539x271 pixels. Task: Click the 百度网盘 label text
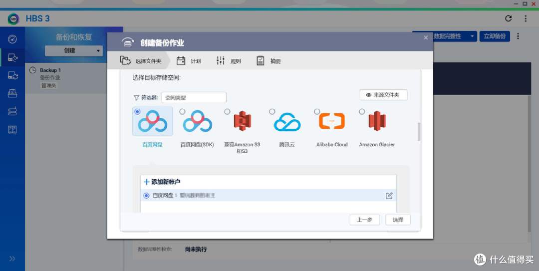(153, 145)
